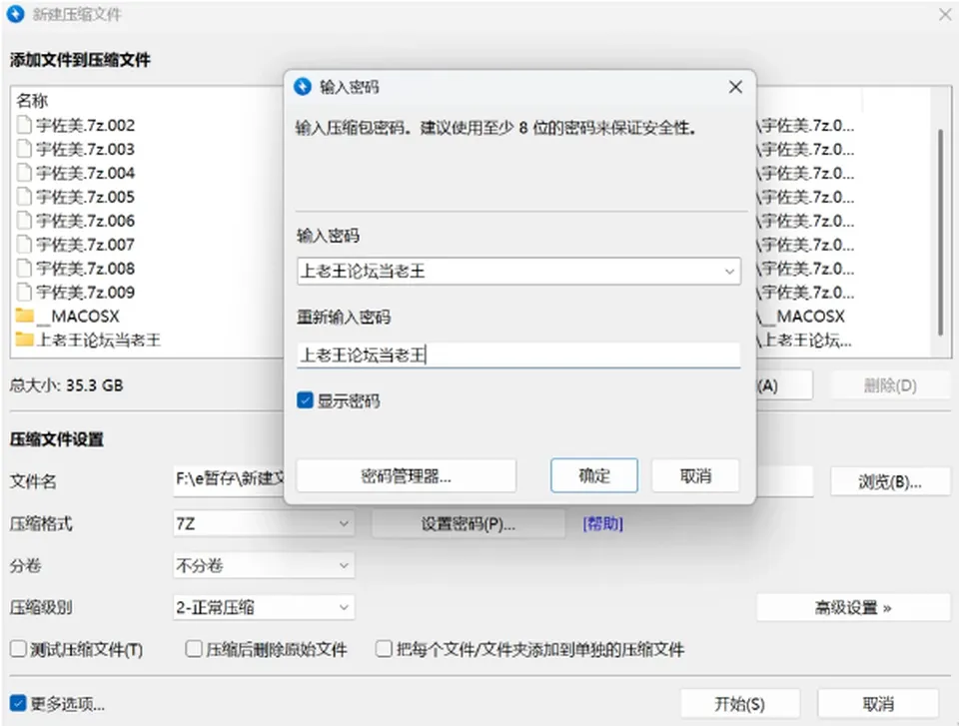
Task: Click the file icon beside 宇佐美.7z.009
Action: click(x=24, y=292)
